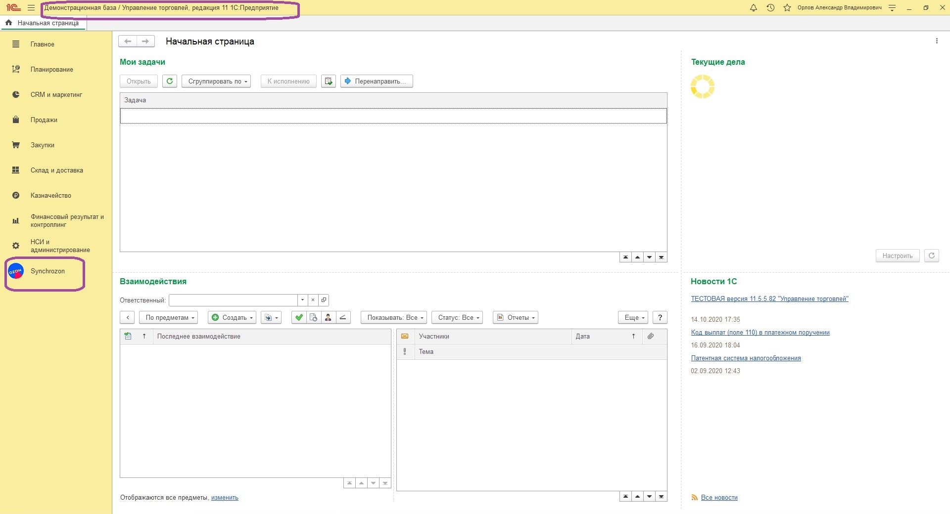Click the help question mark button
The height and width of the screenshot is (514, 950).
pos(660,317)
